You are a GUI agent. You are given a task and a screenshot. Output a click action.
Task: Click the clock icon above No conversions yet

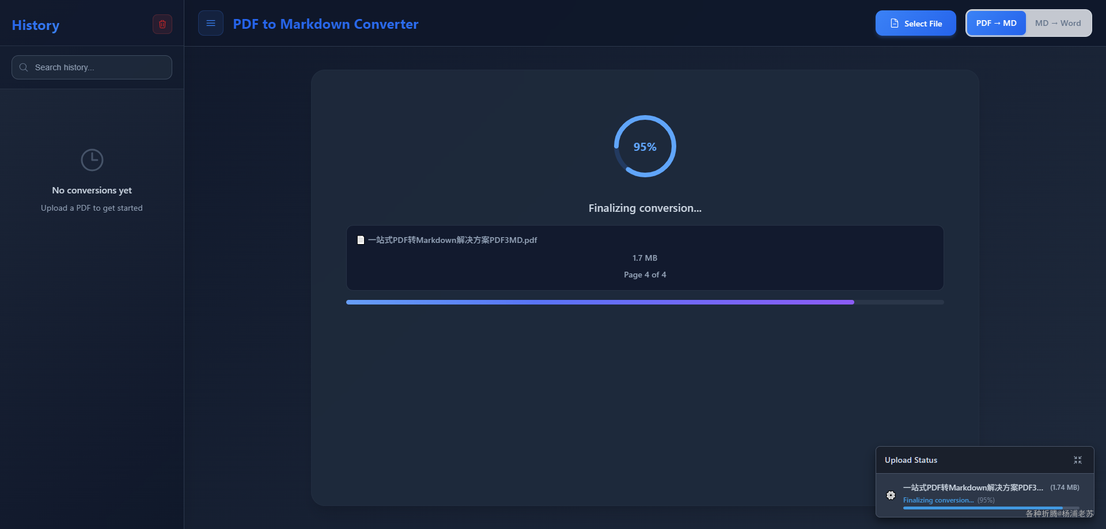pos(92,160)
